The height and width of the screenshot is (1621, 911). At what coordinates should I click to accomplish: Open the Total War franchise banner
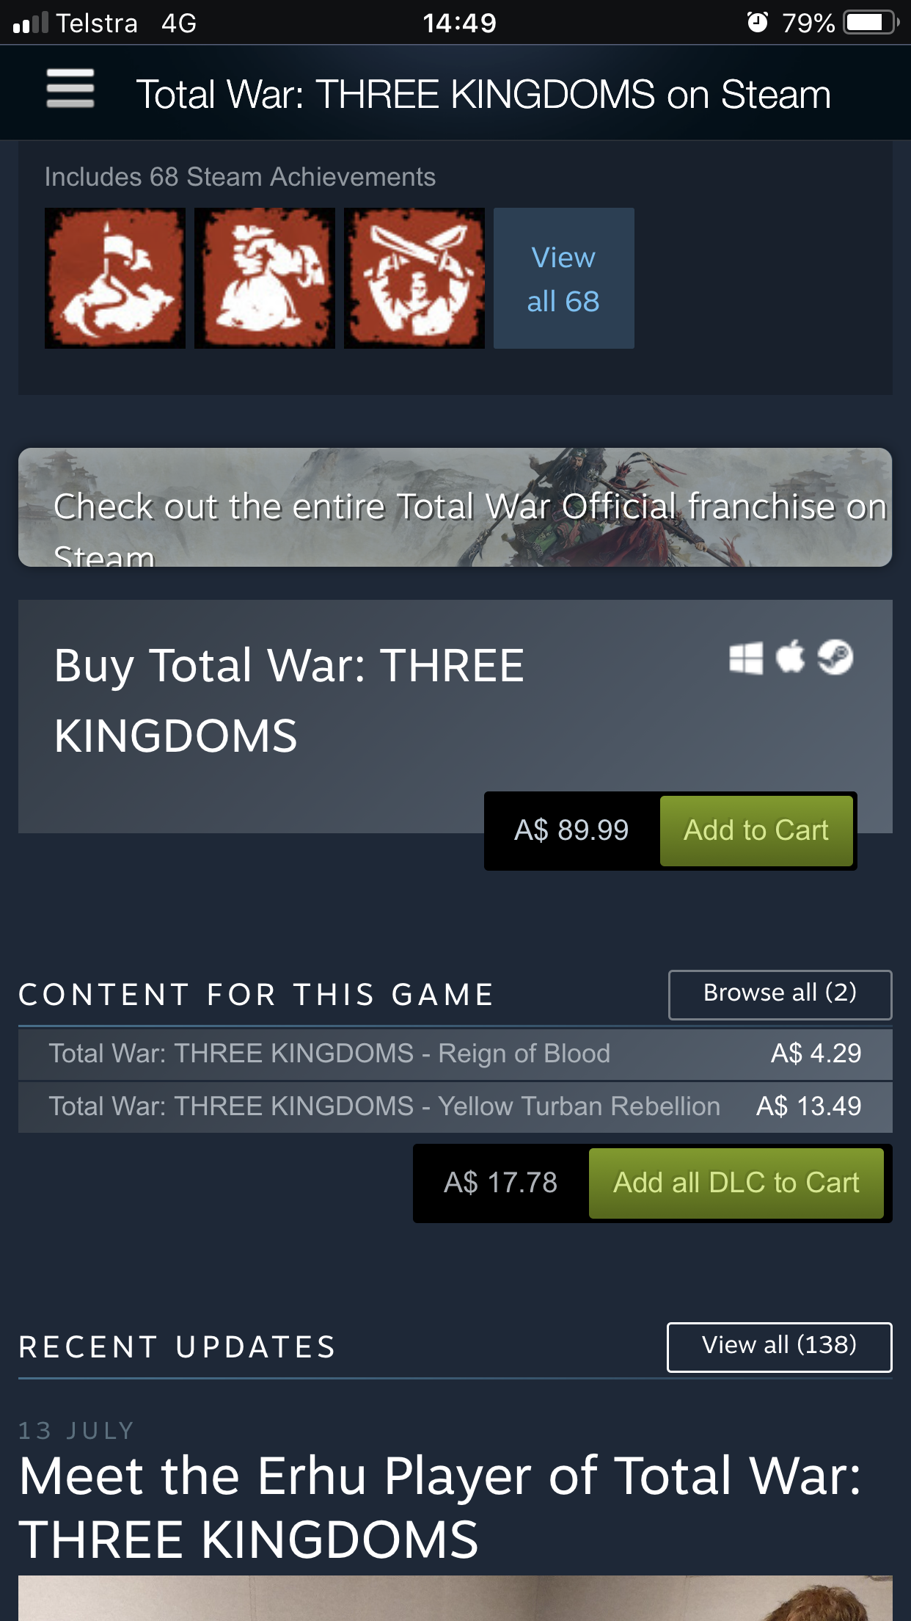tap(455, 507)
